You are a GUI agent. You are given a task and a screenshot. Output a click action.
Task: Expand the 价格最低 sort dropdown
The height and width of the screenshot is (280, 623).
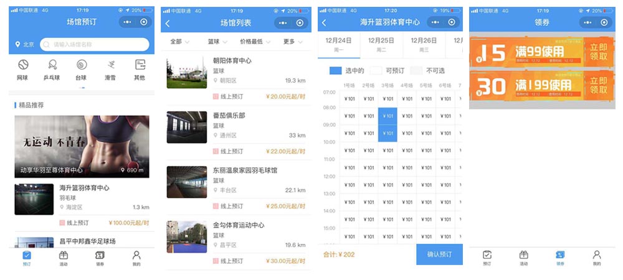255,42
